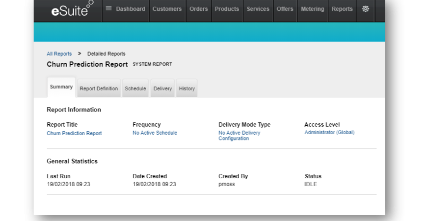
Task: Switch to the Schedule tab
Action: click(x=135, y=89)
